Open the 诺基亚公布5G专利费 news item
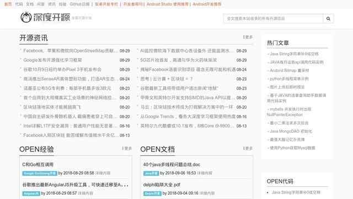353x199 pixels. [x=67, y=88]
